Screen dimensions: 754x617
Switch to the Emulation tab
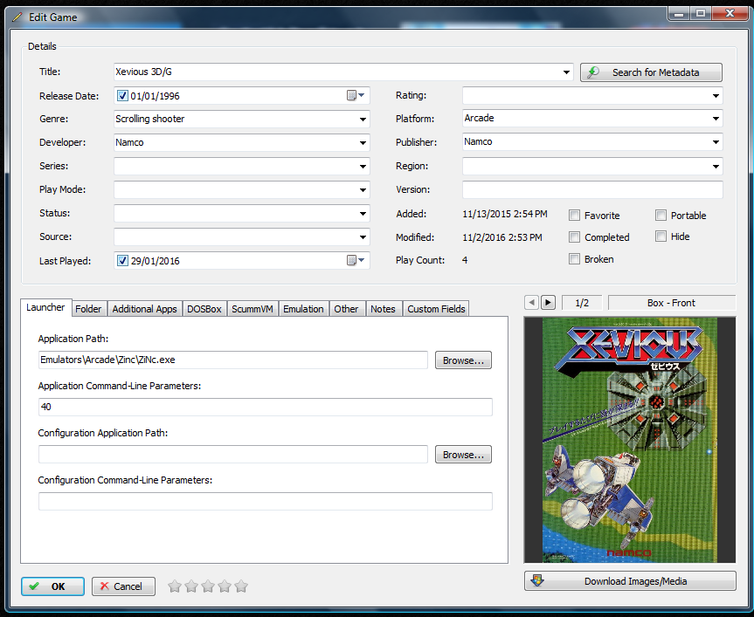point(303,309)
